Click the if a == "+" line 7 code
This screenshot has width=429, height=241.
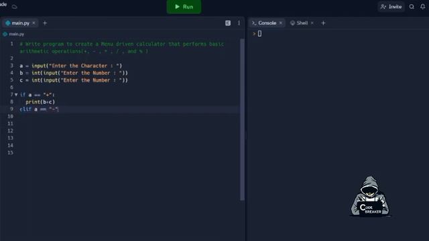tap(38, 95)
